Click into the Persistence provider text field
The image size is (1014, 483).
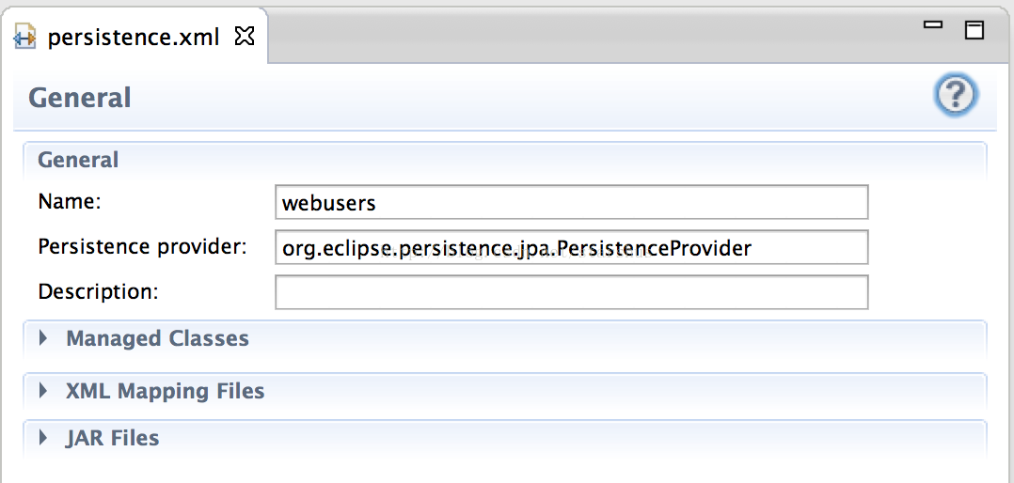572,248
